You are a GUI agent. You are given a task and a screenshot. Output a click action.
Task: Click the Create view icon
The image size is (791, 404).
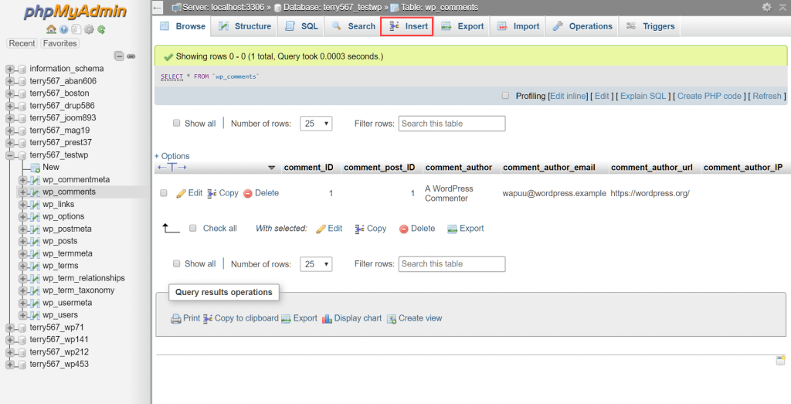click(x=392, y=318)
